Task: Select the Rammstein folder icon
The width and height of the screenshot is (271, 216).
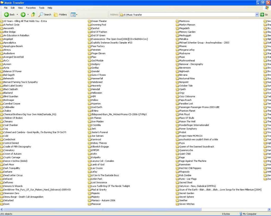Action: pyautogui.click(x=177, y=165)
